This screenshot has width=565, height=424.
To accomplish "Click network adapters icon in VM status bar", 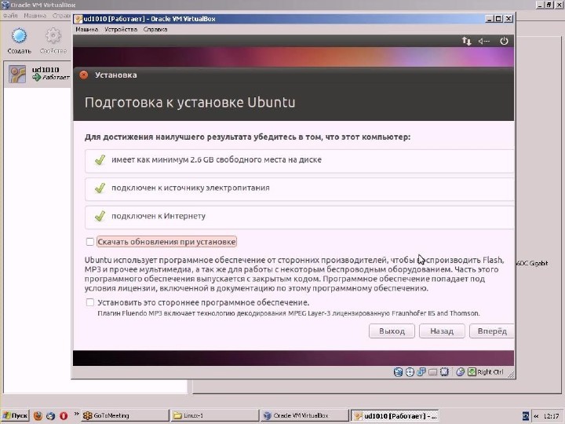I will click(421, 371).
